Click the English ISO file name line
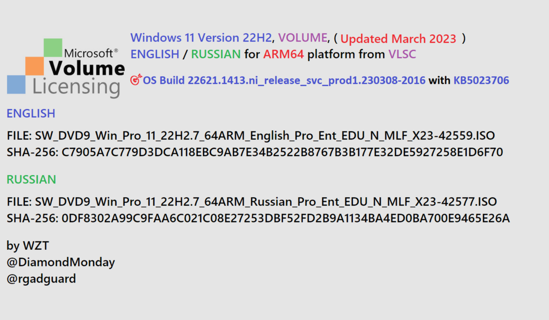Viewport: 549px width, 320px height. point(251,136)
